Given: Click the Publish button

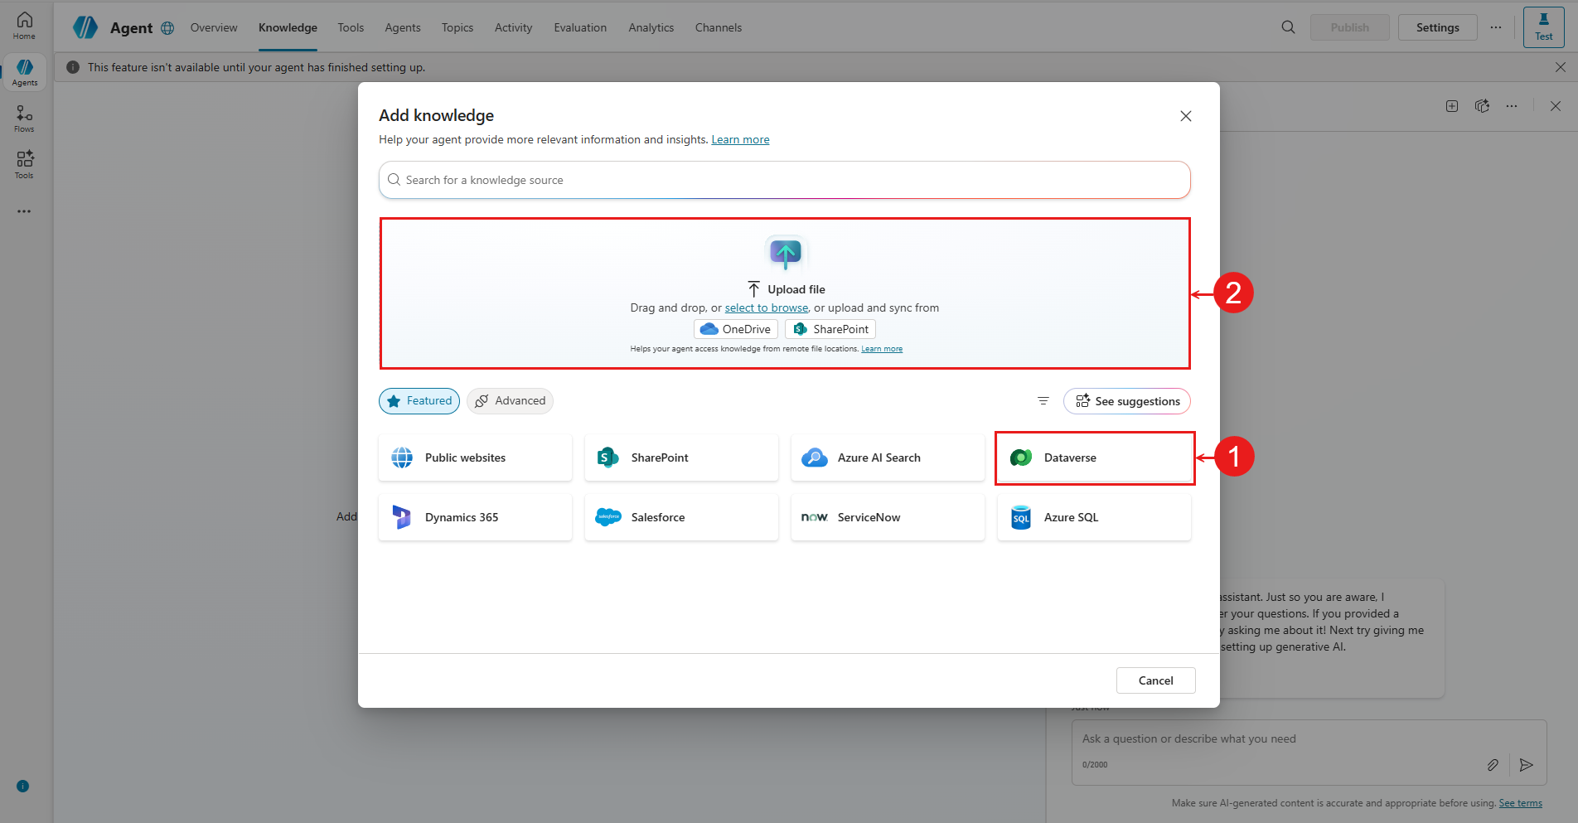Looking at the screenshot, I should pyautogui.click(x=1350, y=27).
